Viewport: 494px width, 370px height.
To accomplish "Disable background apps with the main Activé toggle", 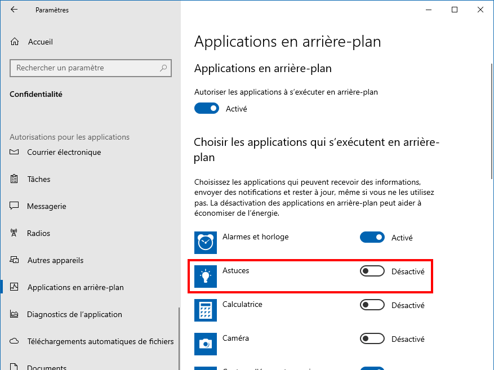I will [206, 108].
